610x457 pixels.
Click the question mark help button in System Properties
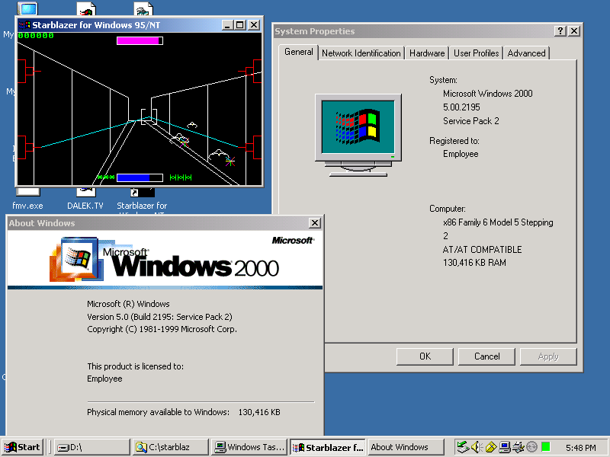click(x=560, y=31)
